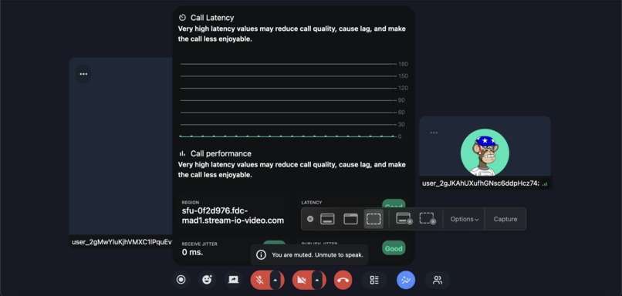Click the receive jitter 0 ms value
Image resolution: width=622 pixels, height=296 pixels.
coord(192,252)
